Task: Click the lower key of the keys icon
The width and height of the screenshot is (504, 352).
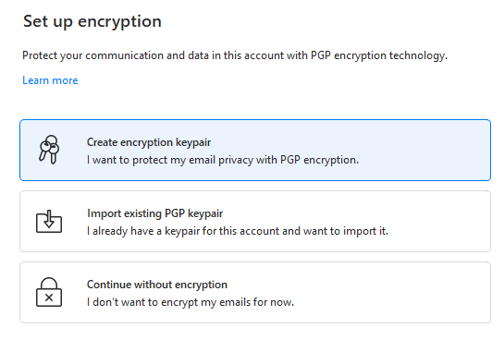Action: point(54,153)
